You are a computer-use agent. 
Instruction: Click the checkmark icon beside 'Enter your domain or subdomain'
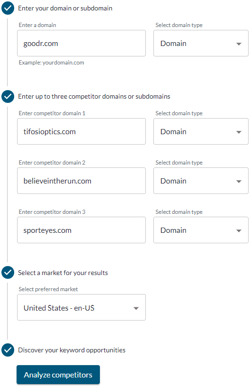8,8
